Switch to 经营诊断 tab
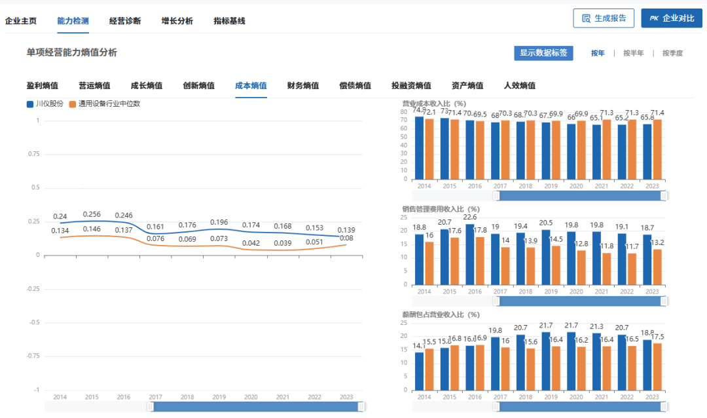This screenshot has width=707, height=418. (125, 21)
